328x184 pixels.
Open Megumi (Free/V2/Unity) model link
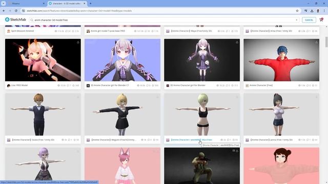(113, 140)
